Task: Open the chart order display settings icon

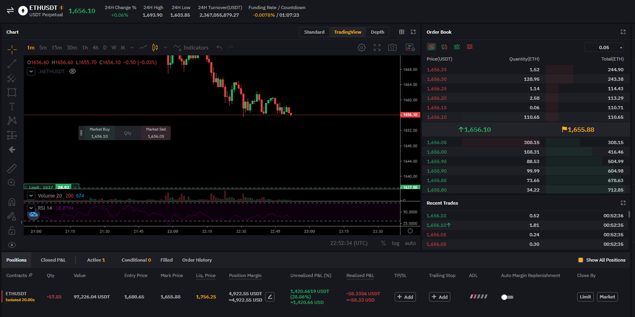Action: click(x=410, y=48)
